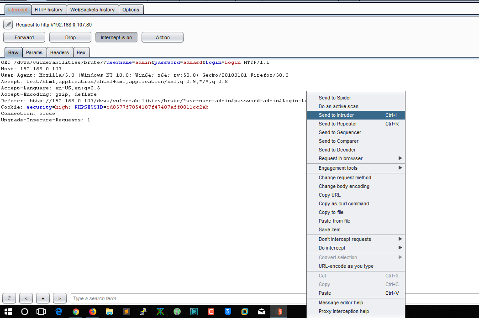Expand the Do intercept submenu
Image resolution: width=479 pixels, height=318 pixels.
356,248
